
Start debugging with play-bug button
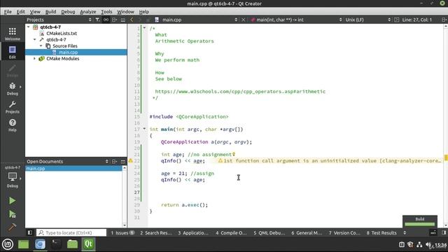click(13, 214)
